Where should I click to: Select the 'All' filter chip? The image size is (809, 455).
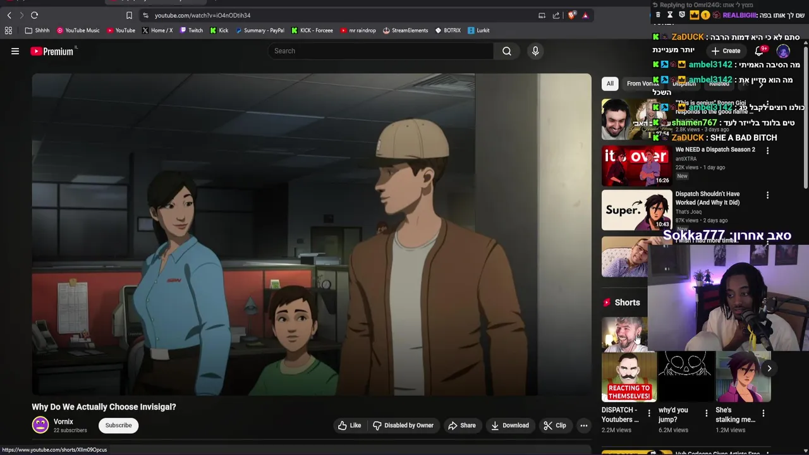coord(610,83)
